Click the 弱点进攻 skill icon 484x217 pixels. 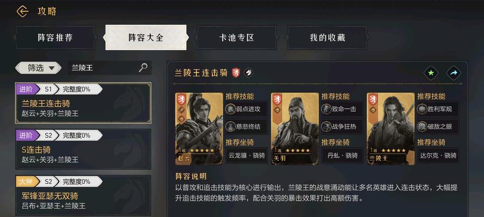click(x=231, y=109)
